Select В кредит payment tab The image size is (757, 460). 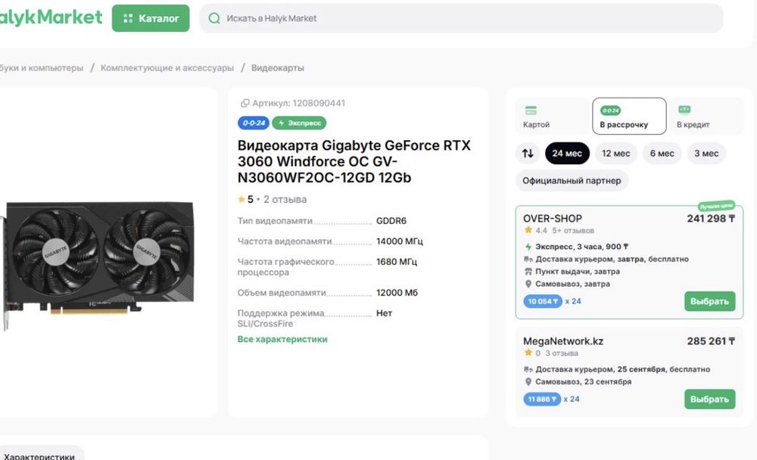click(x=706, y=117)
